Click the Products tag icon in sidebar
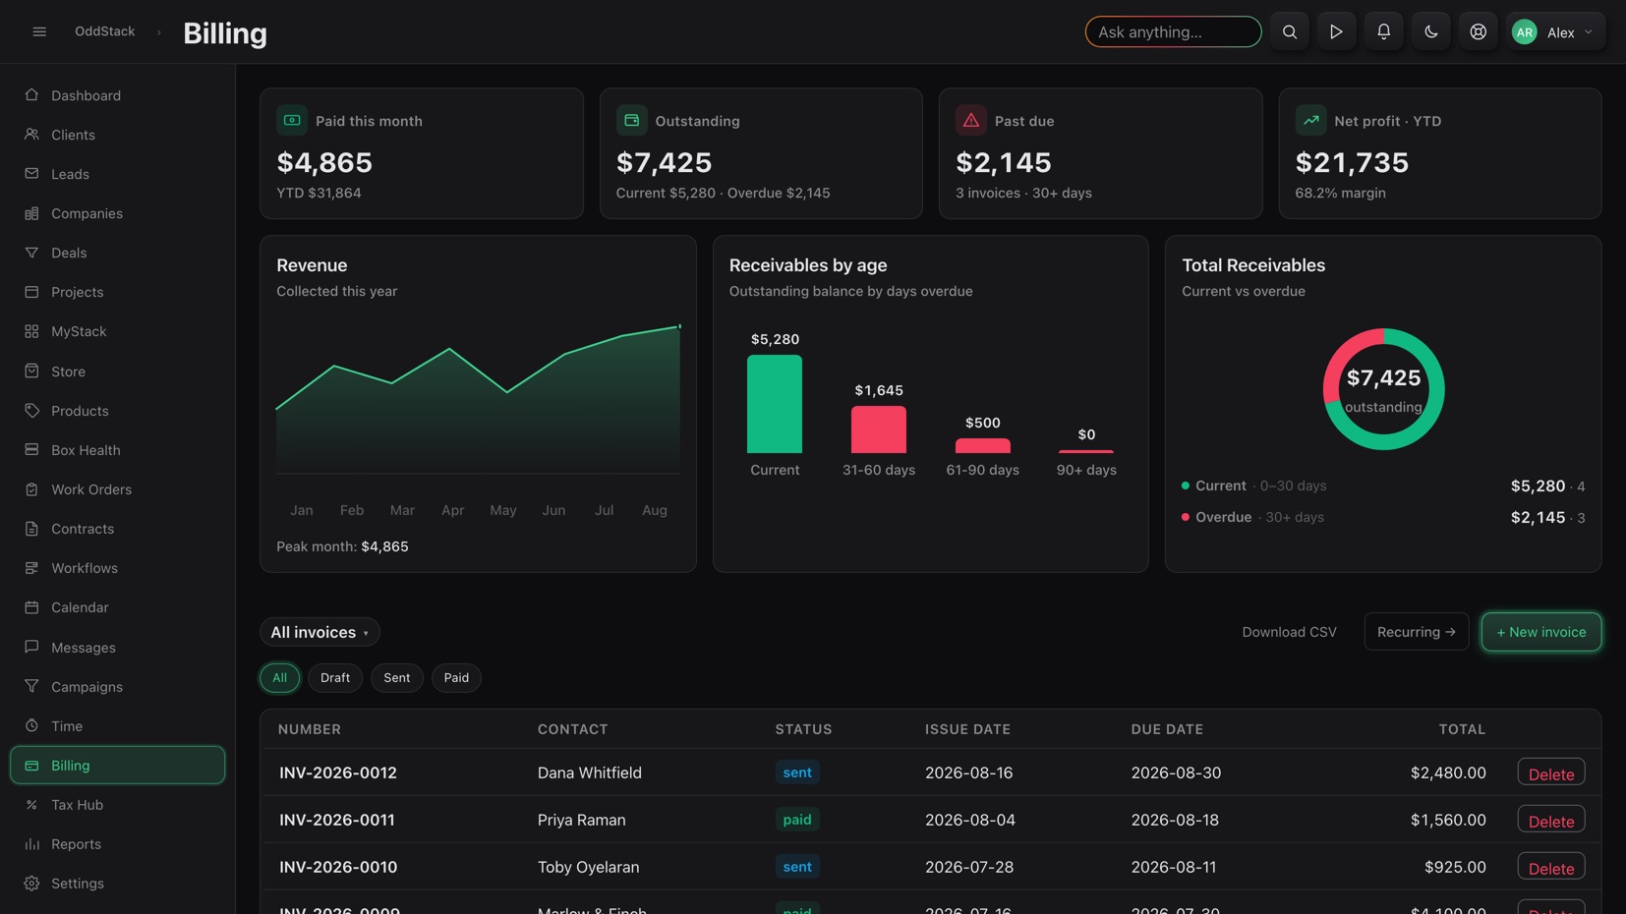 [x=31, y=411]
